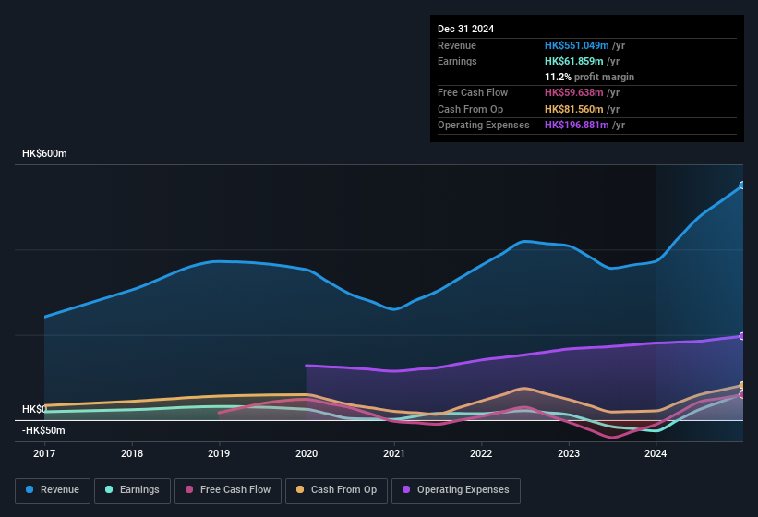
Task: Toggle the Free Cash Flow legend button
Action: [228, 491]
